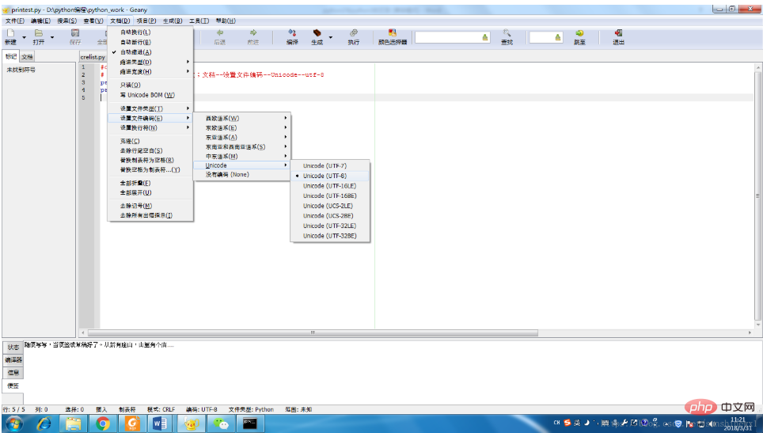Image resolution: width=763 pixels, height=433 pixels.
Task: Open the command prompt taskbar icon
Action: pyautogui.click(x=250, y=424)
